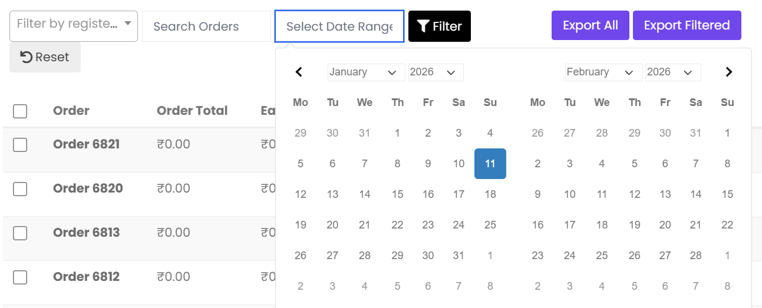Screen dimensions: 762x308
Task: Tick the Order 6812 checkbox
Action: tap(20, 277)
